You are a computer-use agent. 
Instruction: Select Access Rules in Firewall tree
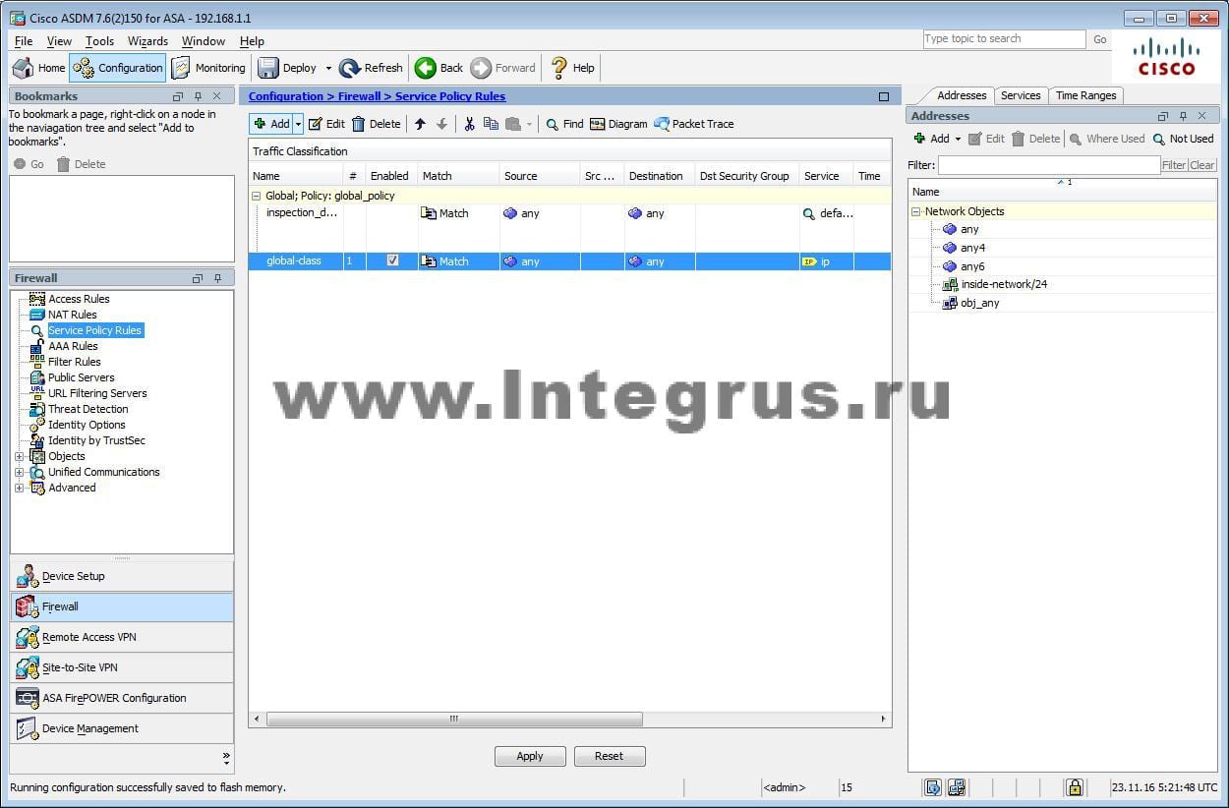[79, 299]
